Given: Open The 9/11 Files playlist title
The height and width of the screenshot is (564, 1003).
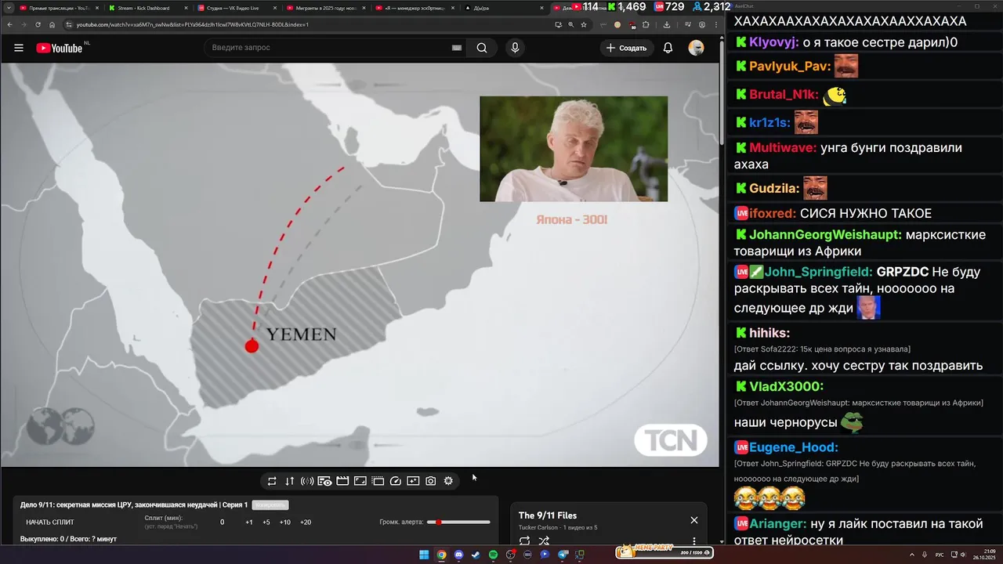Looking at the screenshot, I should (x=548, y=515).
